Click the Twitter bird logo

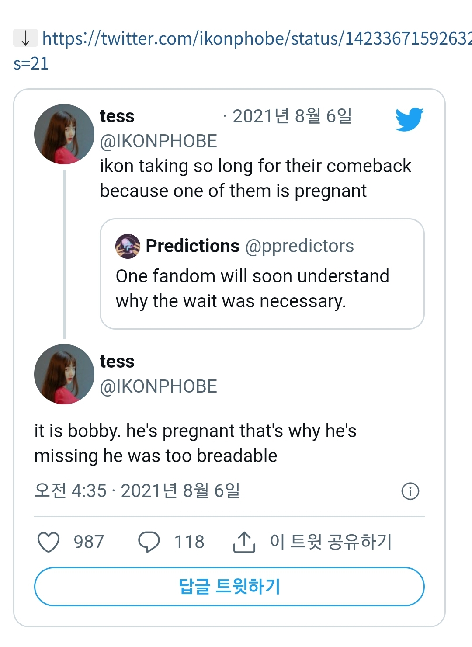pyautogui.click(x=409, y=119)
